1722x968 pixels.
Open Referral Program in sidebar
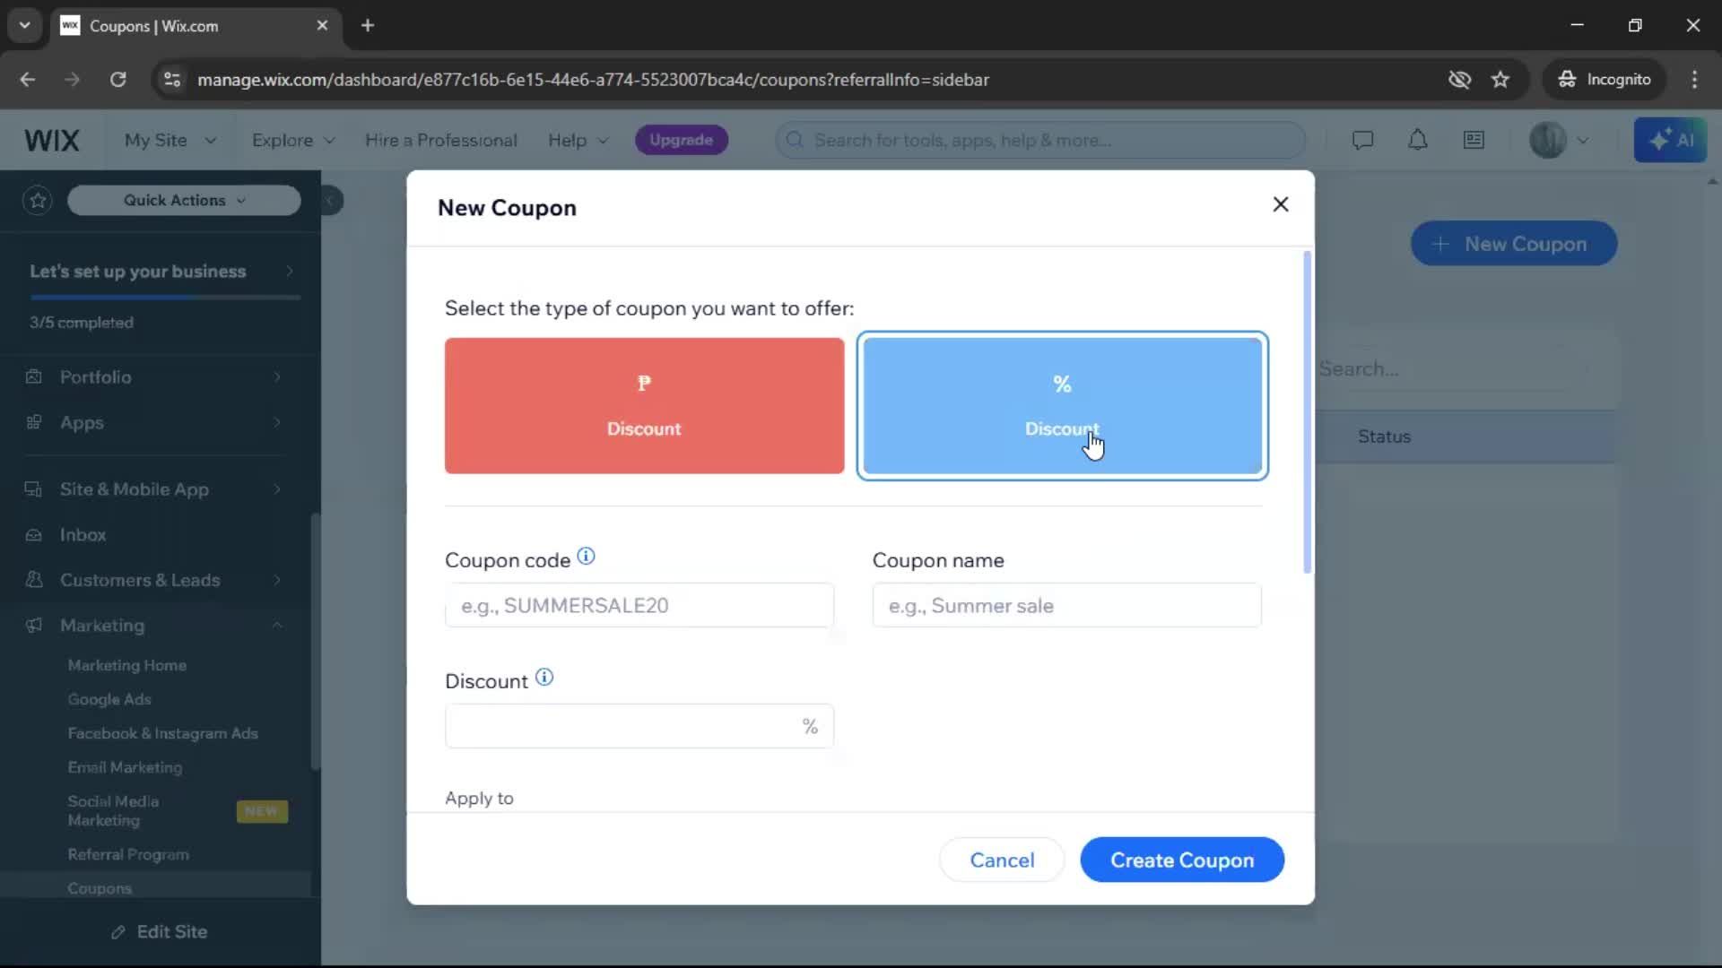click(128, 854)
